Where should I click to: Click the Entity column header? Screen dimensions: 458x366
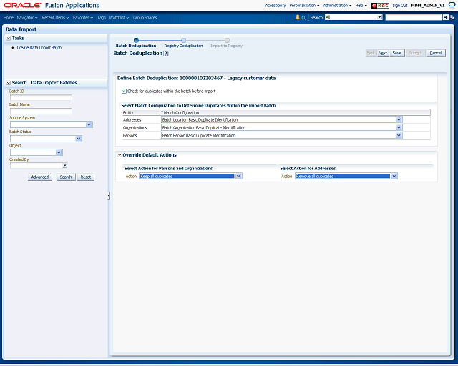[141, 112]
